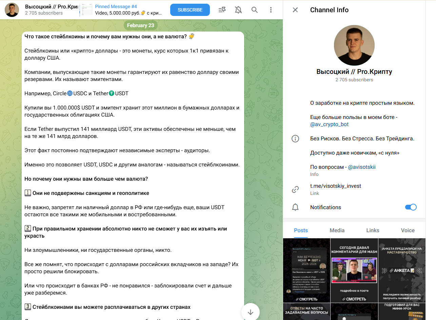The height and width of the screenshot is (320, 436).
Task: Open the three-dot more options menu
Action: tap(271, 10)
